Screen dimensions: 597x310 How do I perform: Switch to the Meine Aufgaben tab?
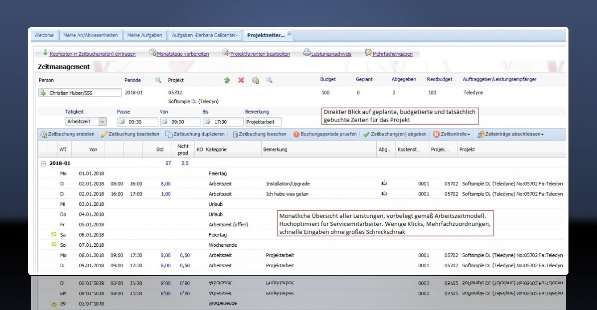144,35
